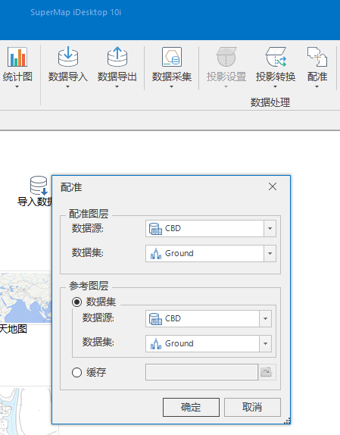Click the 配准 registration ribbon icon
The height and width of the screenshot is (435, 340).
pyautogui.click(x=317, y=57)
